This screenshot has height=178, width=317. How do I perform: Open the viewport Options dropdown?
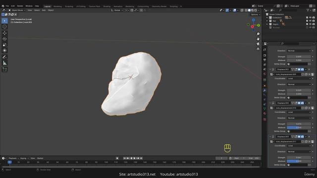tap(255, 14)
